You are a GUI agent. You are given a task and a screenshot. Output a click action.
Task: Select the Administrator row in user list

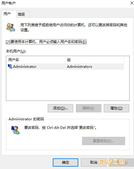click(66, 66)
